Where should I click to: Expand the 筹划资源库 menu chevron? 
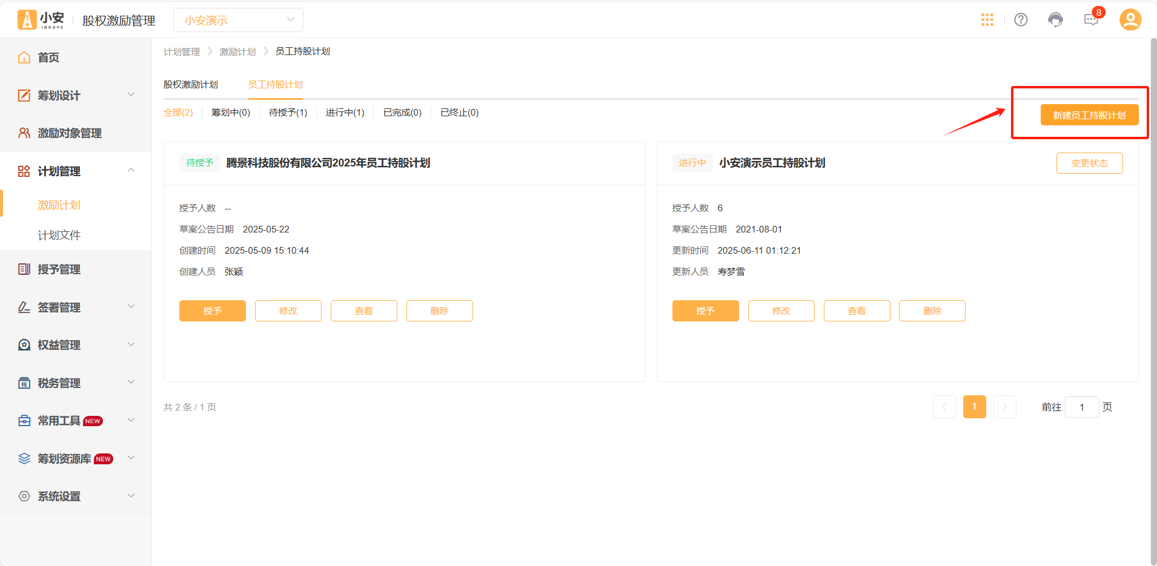(x=131, y=458)
